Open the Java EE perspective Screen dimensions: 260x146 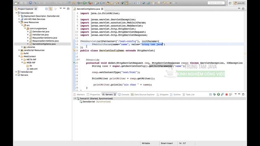[x=239, y=3]
